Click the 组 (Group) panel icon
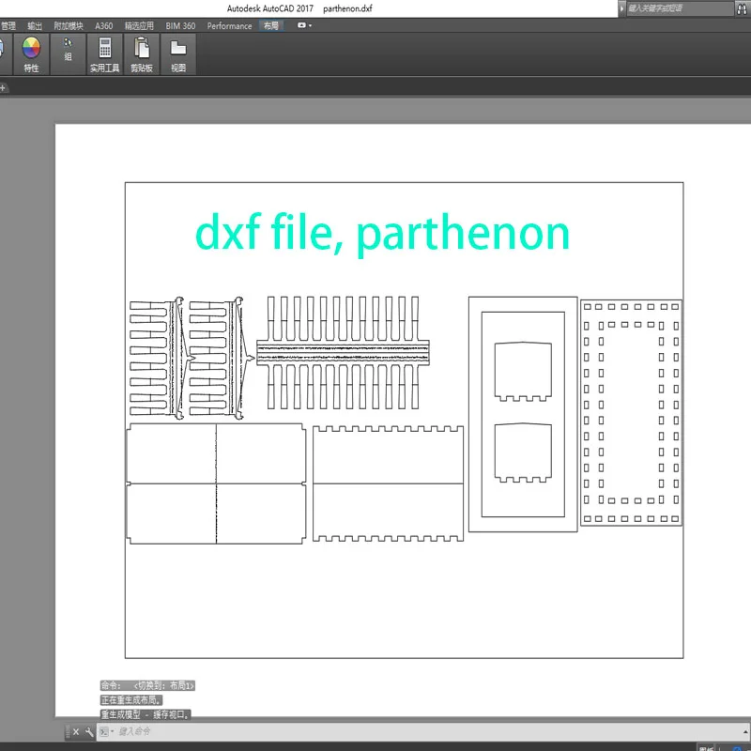This screenshot has width=751, height=751. tap(68, 50)
